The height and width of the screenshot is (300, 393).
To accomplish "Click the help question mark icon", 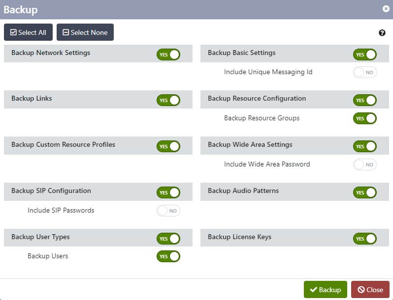I will point(382,33).
